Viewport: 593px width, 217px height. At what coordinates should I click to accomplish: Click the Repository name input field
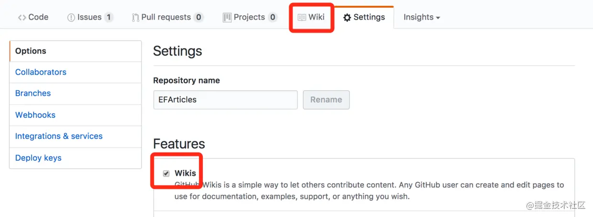[226, 100]
